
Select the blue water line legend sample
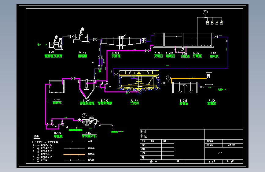coord(74,142)
